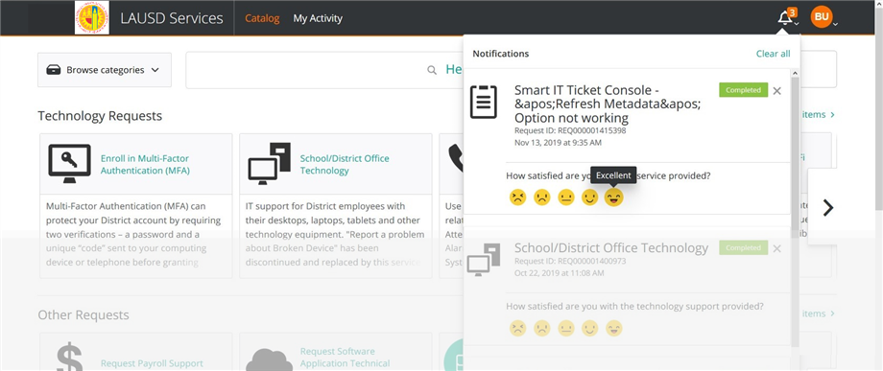Rate Smart IT ticket with smiling face
The width and height of the screenshot is (883, 371).
[589, 197]
